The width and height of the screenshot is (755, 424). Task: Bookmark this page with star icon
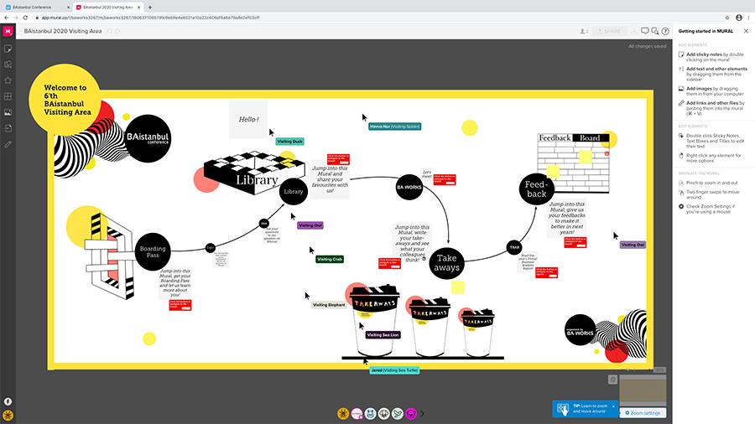pos(727,18)
